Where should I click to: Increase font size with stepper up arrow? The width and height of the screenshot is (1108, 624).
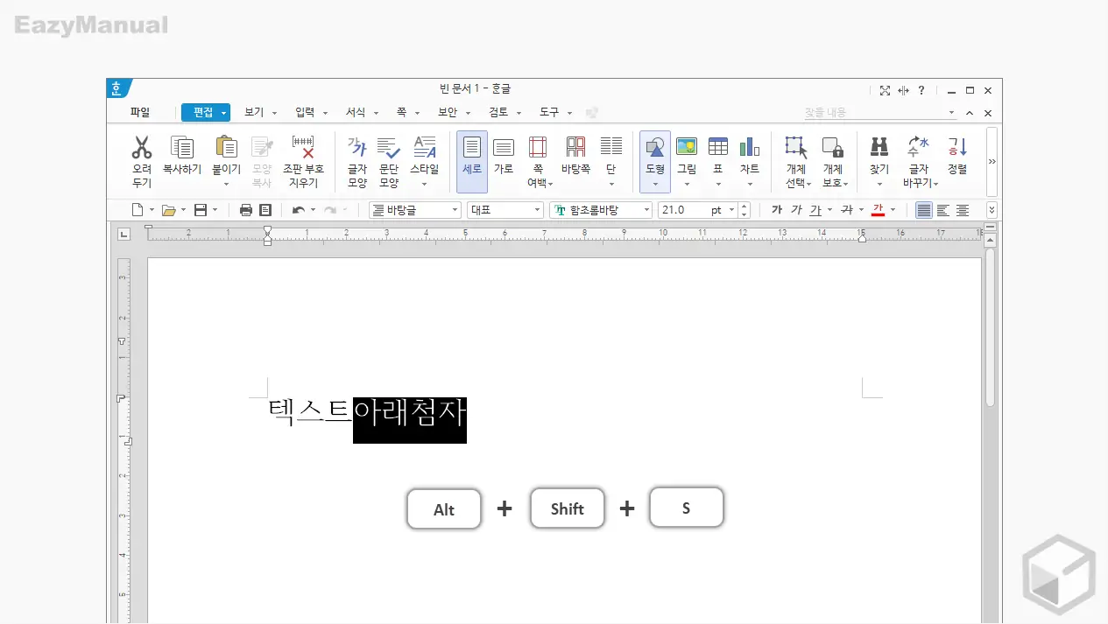point(745,207)
